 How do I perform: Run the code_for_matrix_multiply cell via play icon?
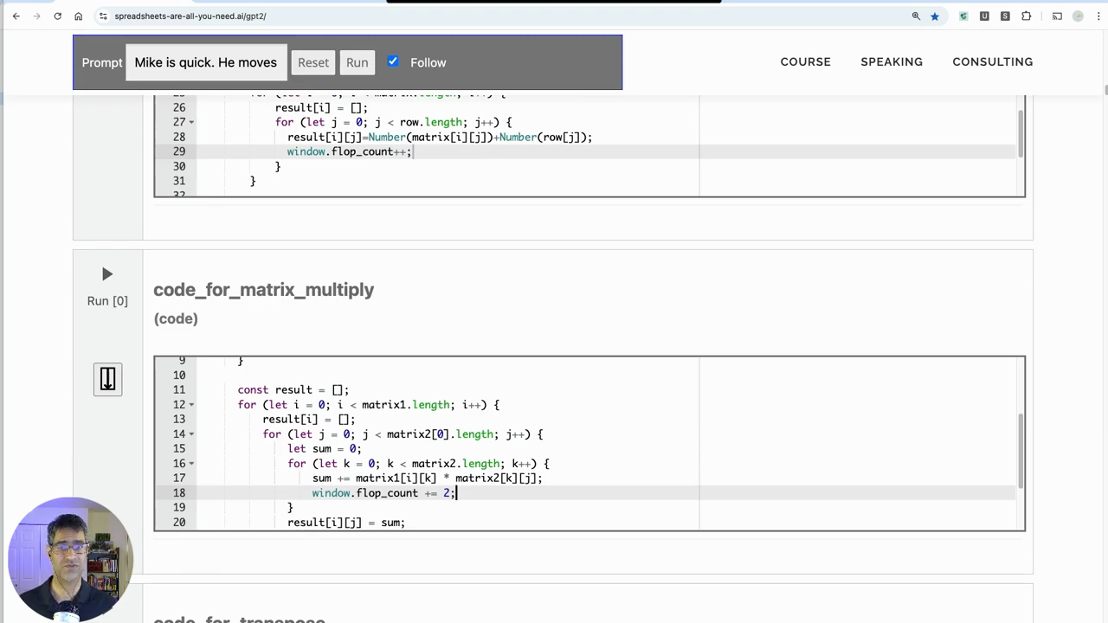[106, 274]
